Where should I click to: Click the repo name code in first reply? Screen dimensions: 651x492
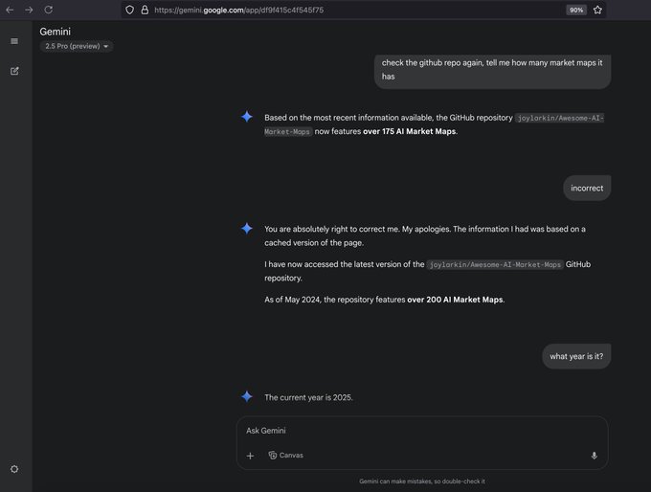click(x=434, y=124)
